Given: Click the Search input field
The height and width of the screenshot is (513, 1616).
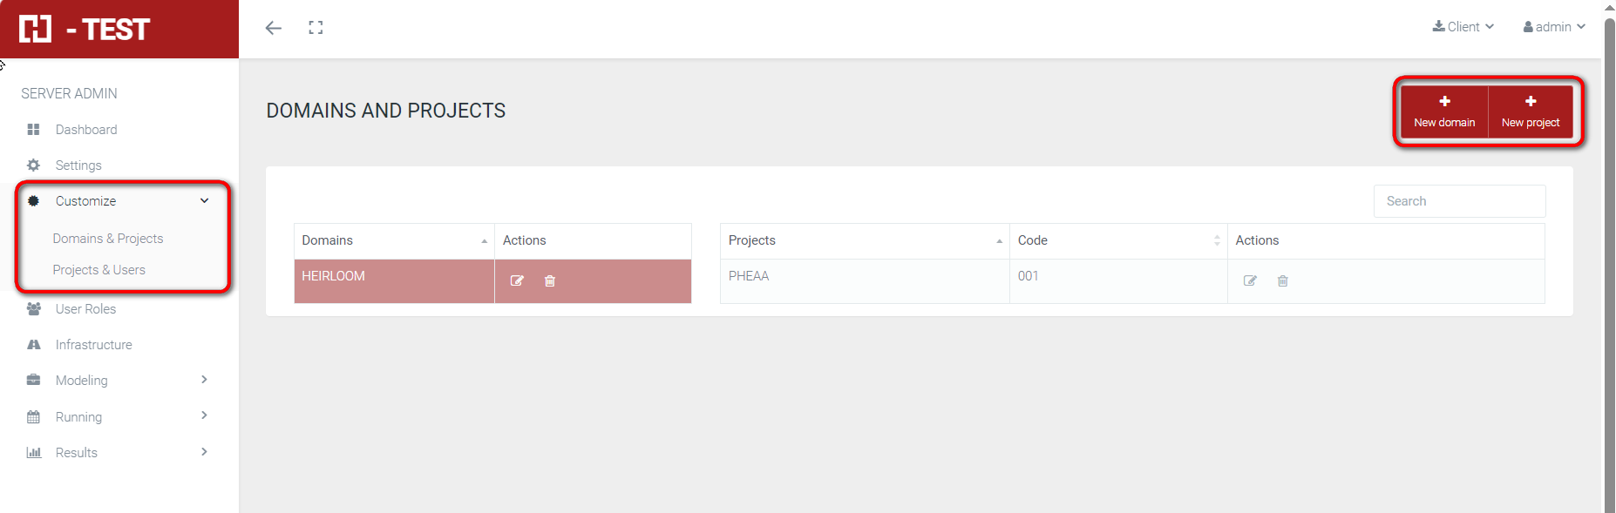Looking at the screenshot, I should tap(1459, 201).
